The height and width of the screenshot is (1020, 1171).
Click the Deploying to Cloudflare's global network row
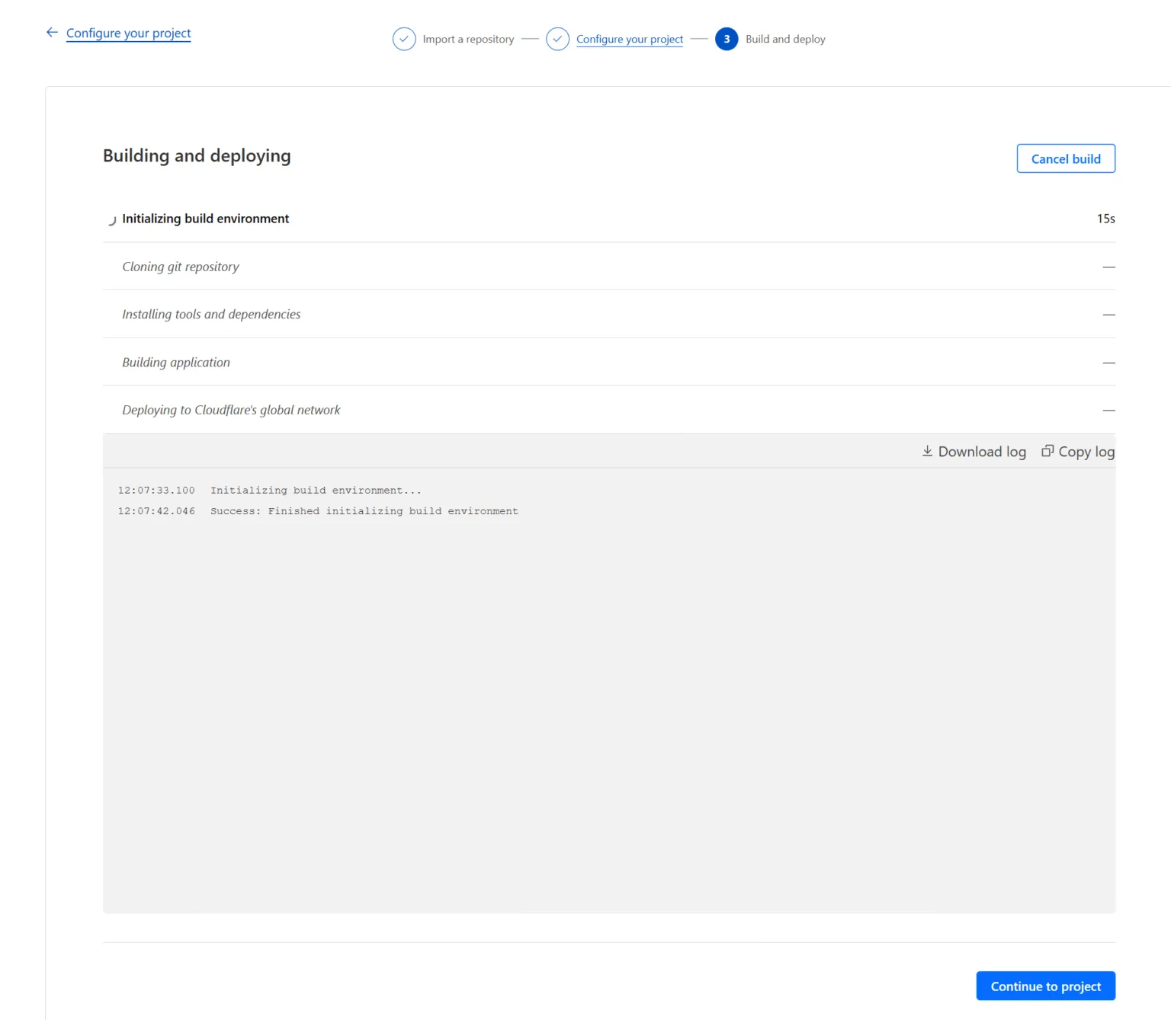tap(231, 410)
